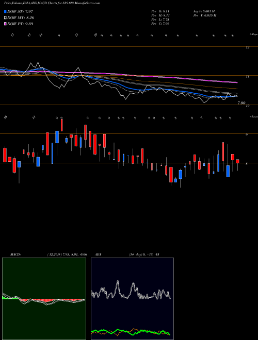Viewport: 258px width, 340px height.
Task: Click the MACD (12,26,9) parameter values
Action: click(67, 254)
